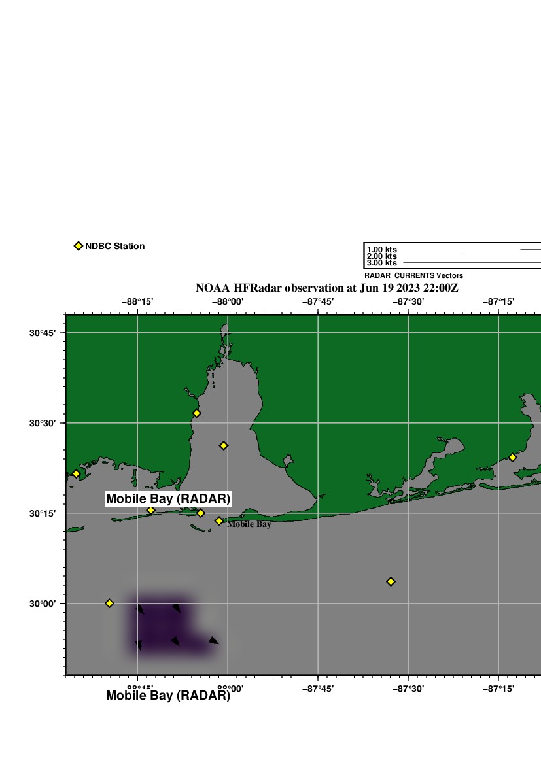Click the NDBC Station legend diamond icon

tap(79, 246)
